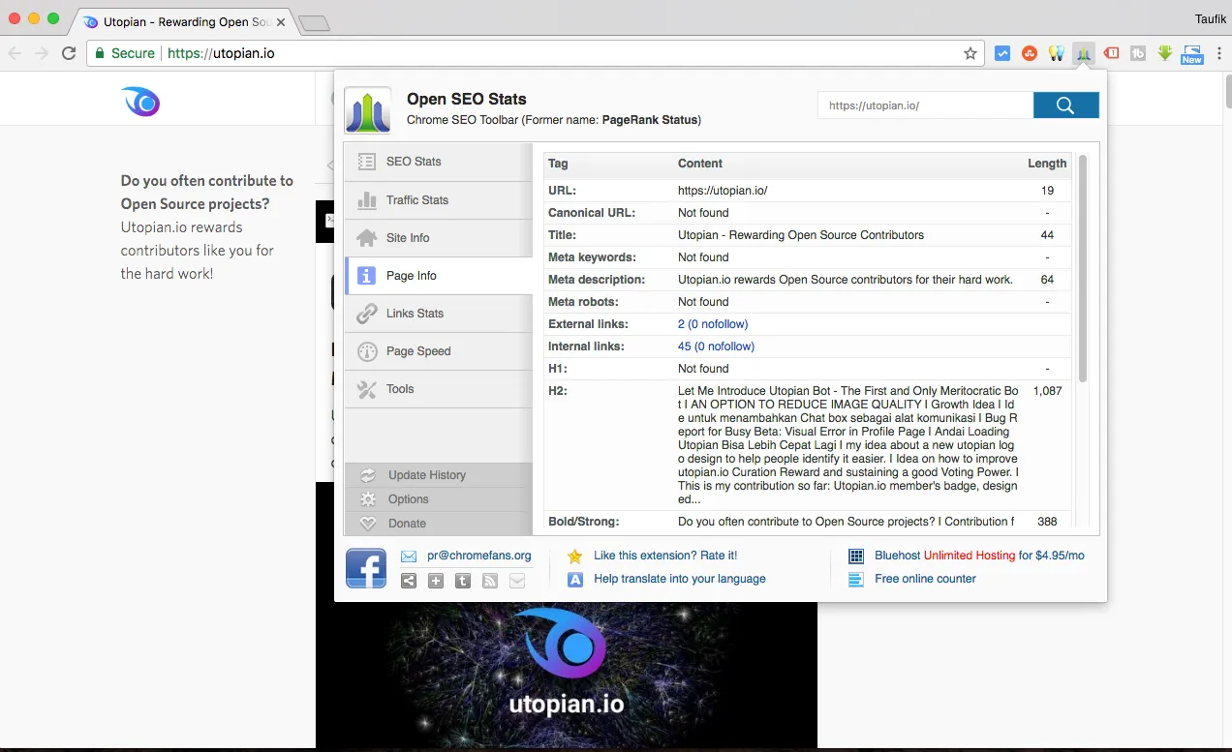Open a new browser tab
1232x752 pixels.
click(314, 22)
